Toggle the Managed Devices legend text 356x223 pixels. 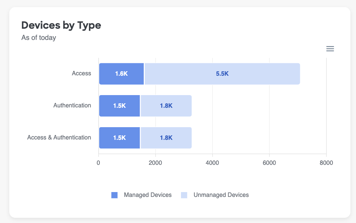[147, 195]
